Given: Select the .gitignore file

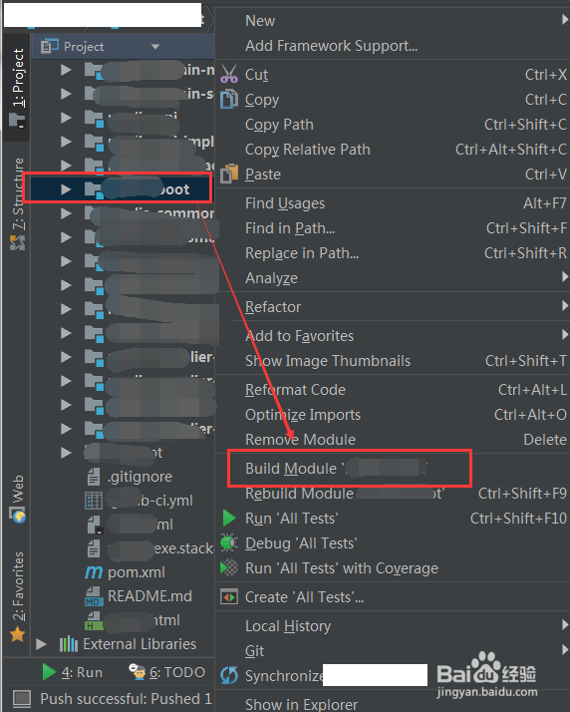Looking at the screenshot, I should [x=141, y=477].
